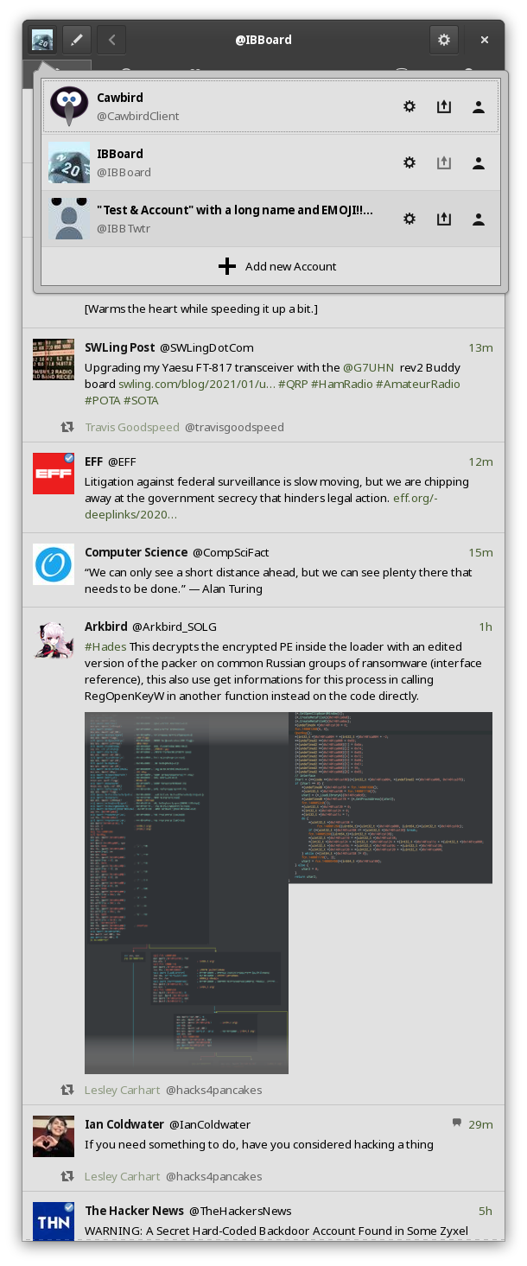
Task: Open the header settings gear menu
Action: point(444,40)
